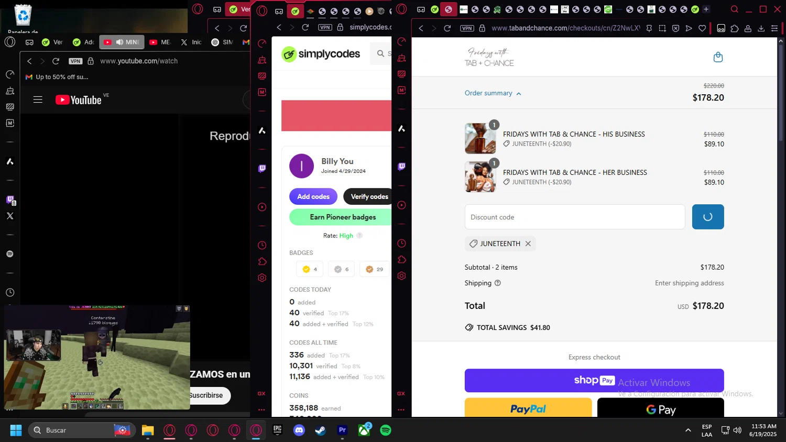Click the Discount code input field
Viewport: 786px width, 442px height.
[x=575, y=217]
